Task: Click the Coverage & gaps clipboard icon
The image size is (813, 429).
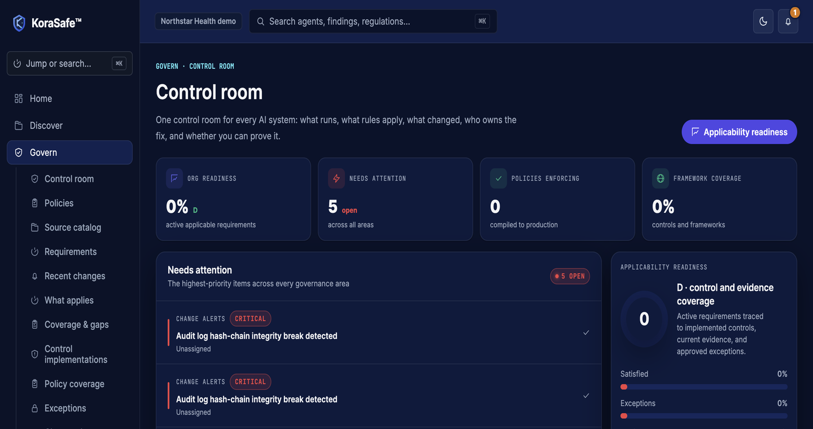Action: [34, 325]
